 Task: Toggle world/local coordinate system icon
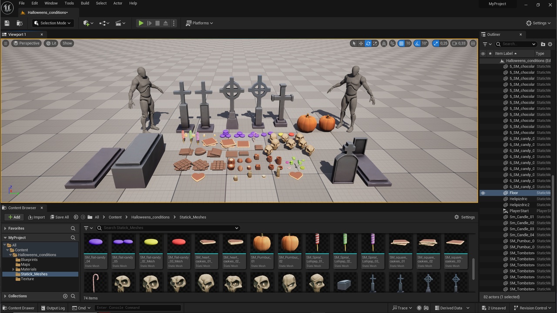(384, 43)
